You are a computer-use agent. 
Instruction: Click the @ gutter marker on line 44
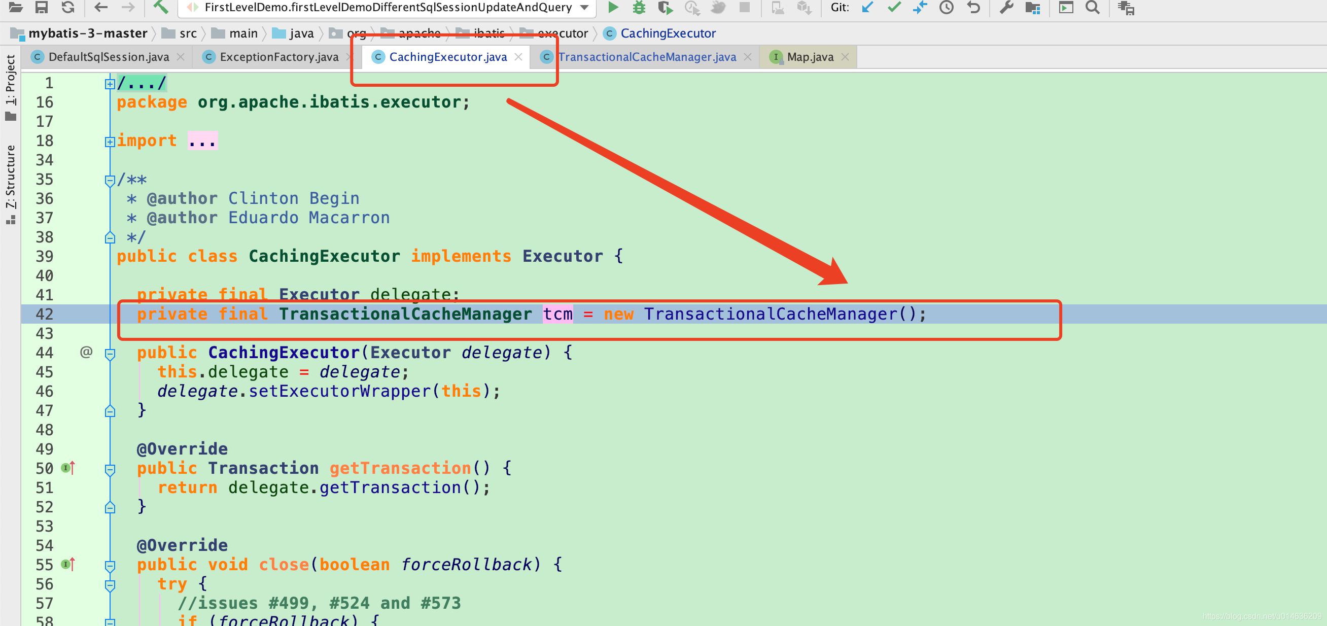tap(86, 352)
